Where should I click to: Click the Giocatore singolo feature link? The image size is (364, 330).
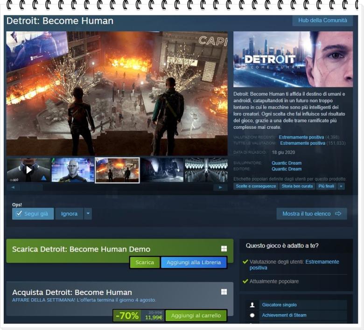[279, 305]
